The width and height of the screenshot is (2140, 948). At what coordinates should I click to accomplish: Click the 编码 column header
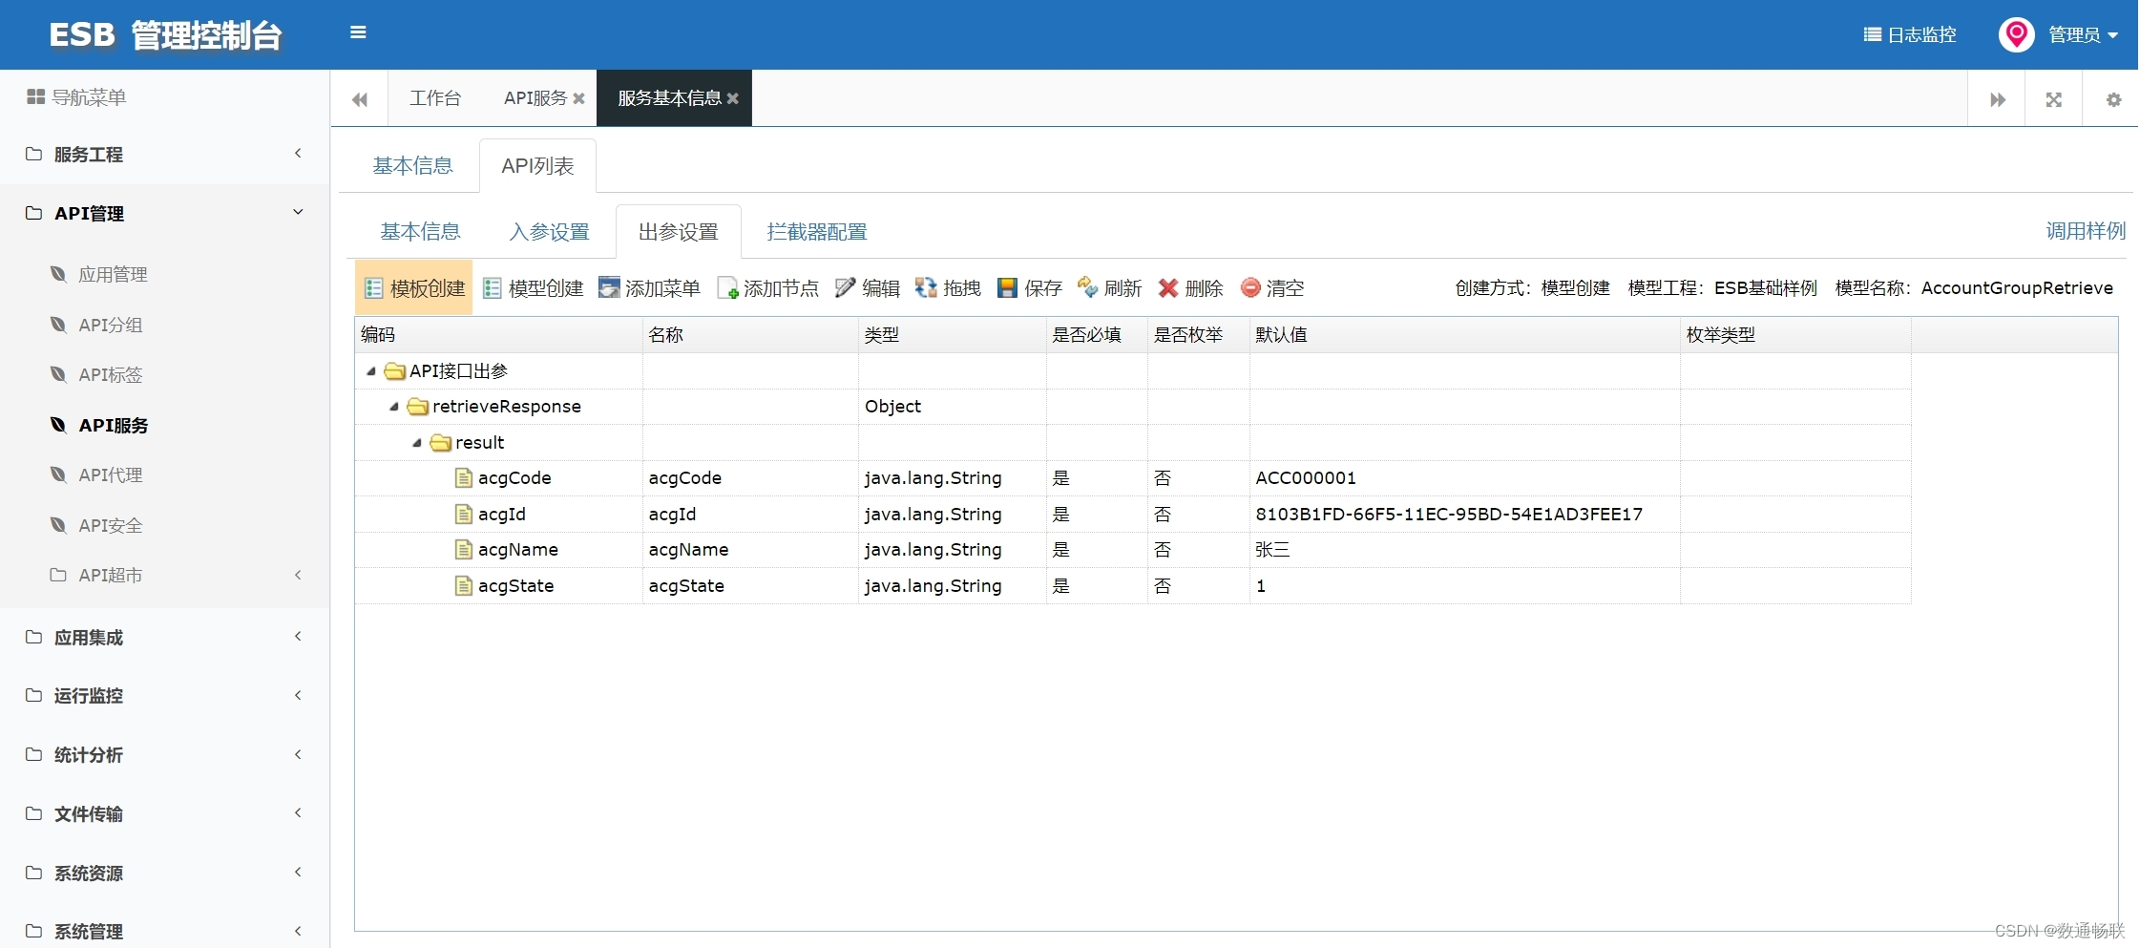(498, 335)
